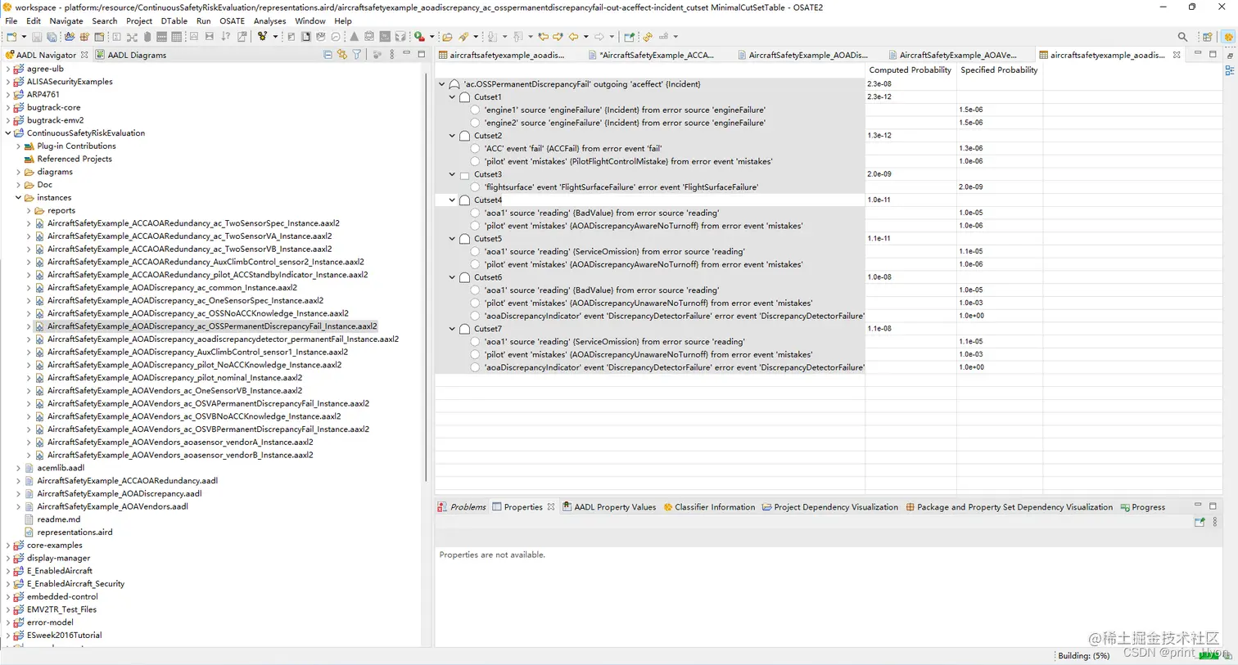Select the 'engine2' source engineFailure event circle

[475, 123]
